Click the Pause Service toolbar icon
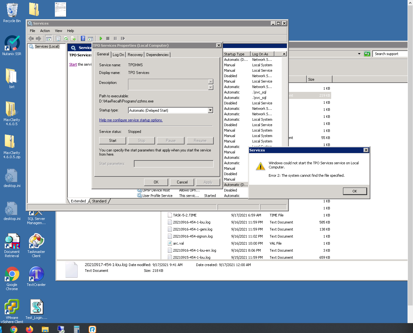The width and height of the screenshot is (413, 333). click(x=115, y=38)
